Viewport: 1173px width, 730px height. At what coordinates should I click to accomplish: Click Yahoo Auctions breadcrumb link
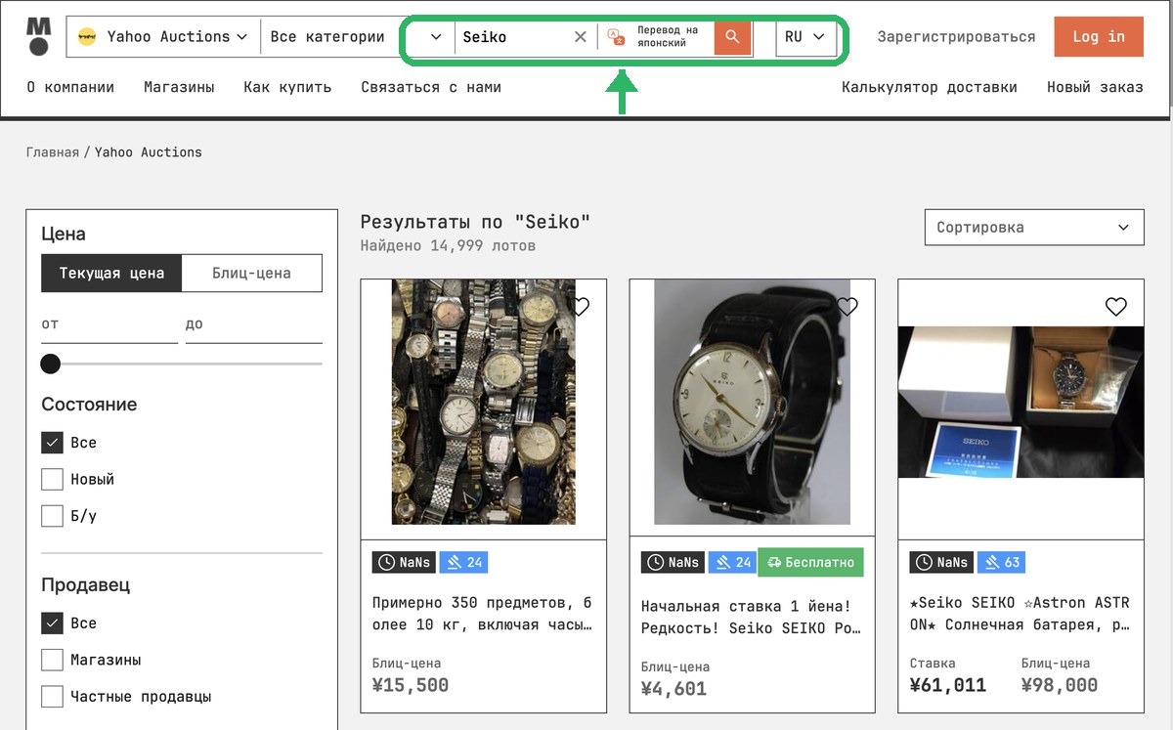(149, 151)
